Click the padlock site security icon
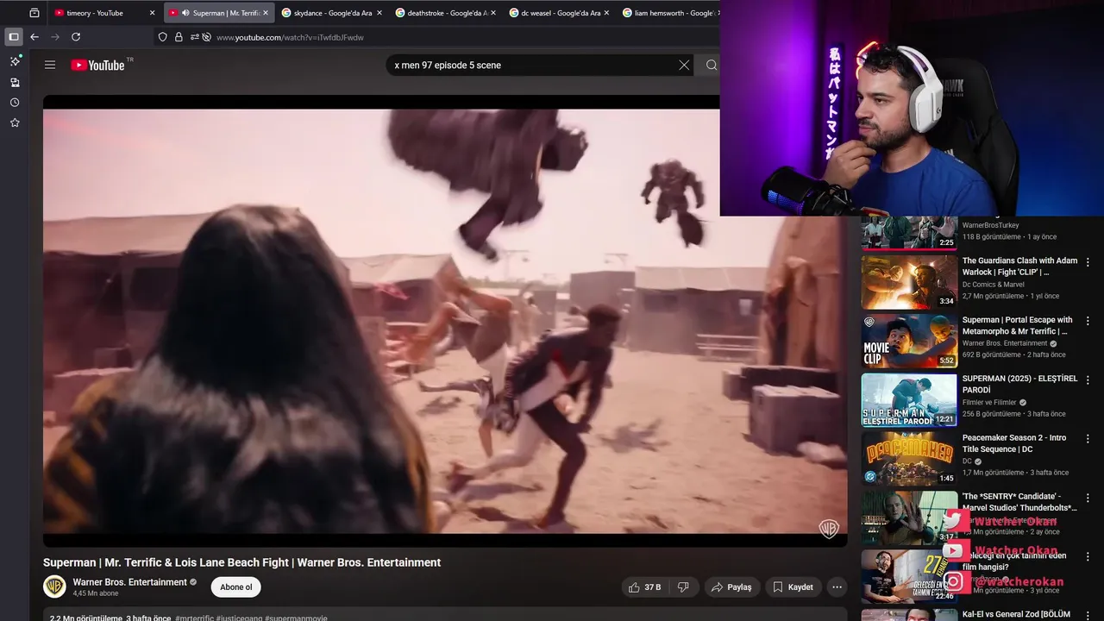The image size is (1104, 621). coord(179,37)
